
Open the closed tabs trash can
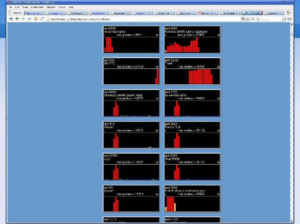click(x=288, y=13)
